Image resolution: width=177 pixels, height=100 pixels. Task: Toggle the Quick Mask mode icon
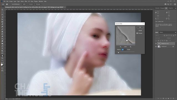2,68
